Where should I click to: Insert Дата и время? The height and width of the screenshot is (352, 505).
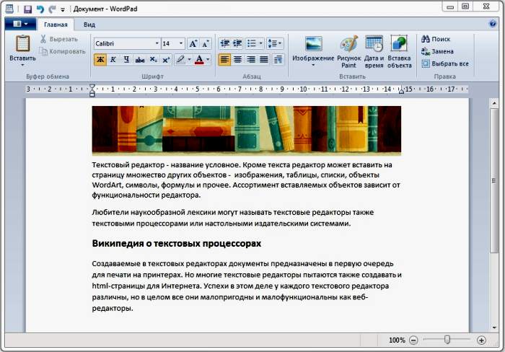(x=374, y=51)
